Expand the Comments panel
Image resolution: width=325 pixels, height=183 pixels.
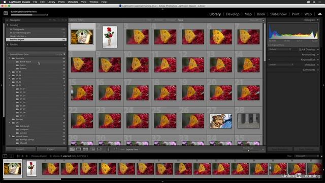click(318, 70)
